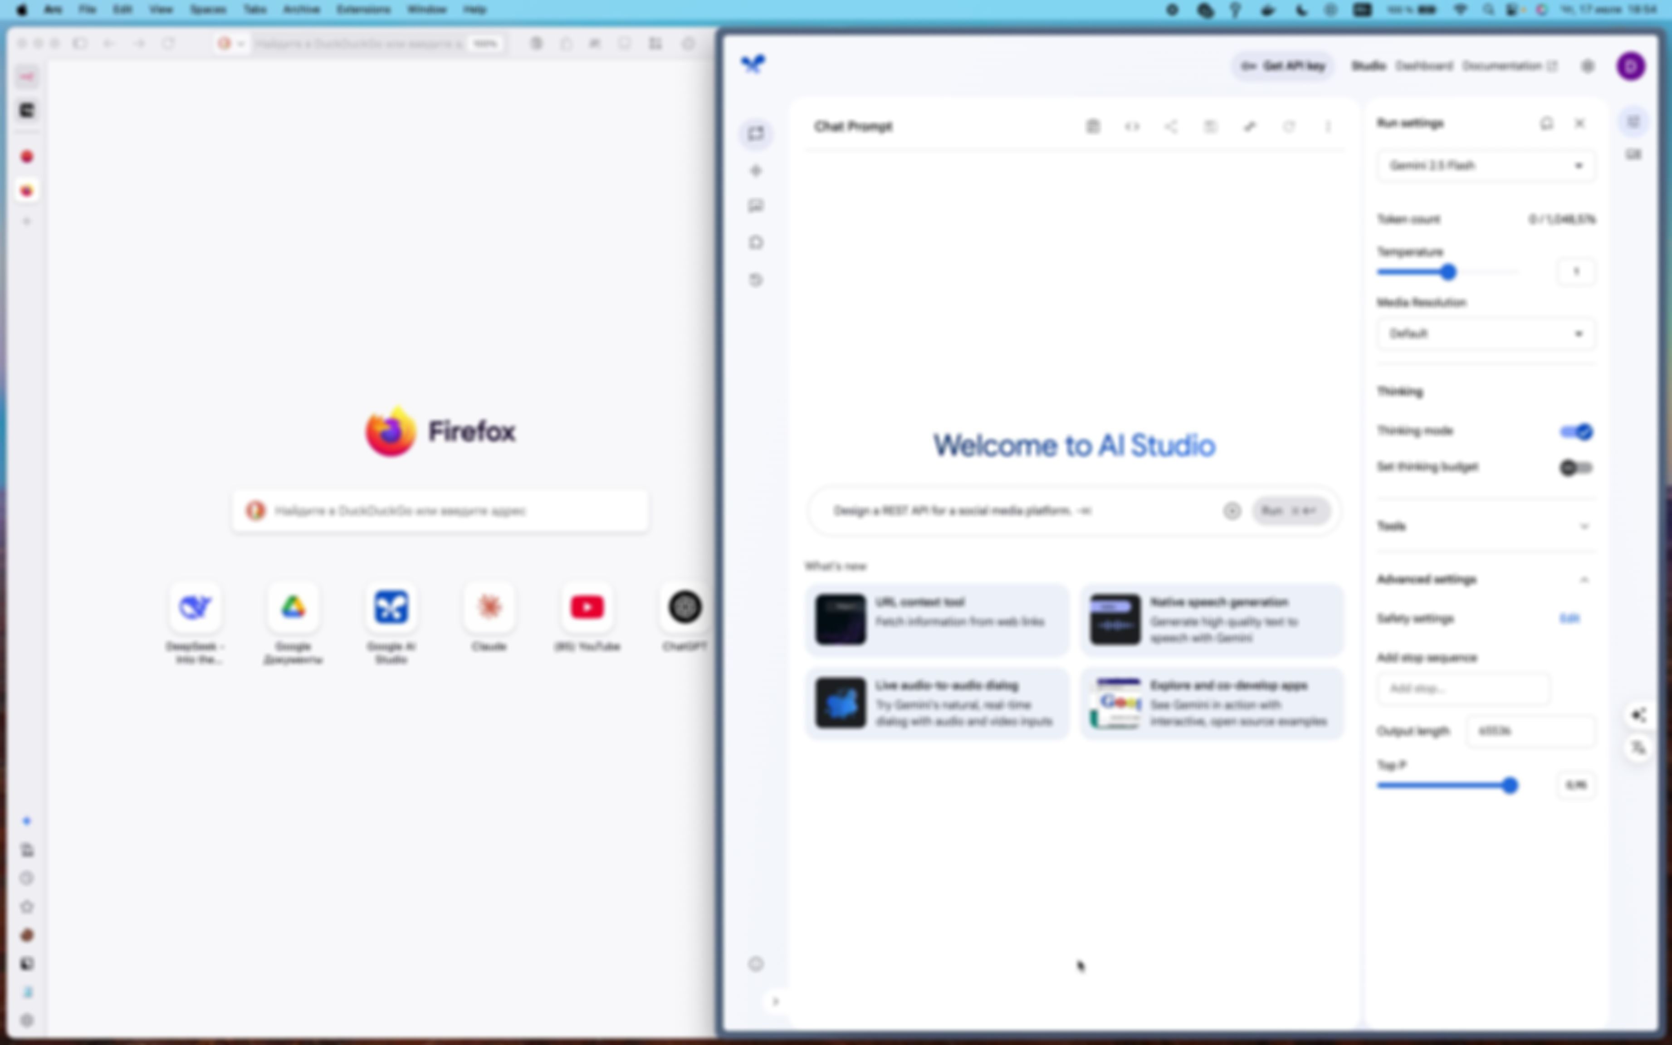Click the Get code icon in Chat Prompt toolbar

(1131, 127)
